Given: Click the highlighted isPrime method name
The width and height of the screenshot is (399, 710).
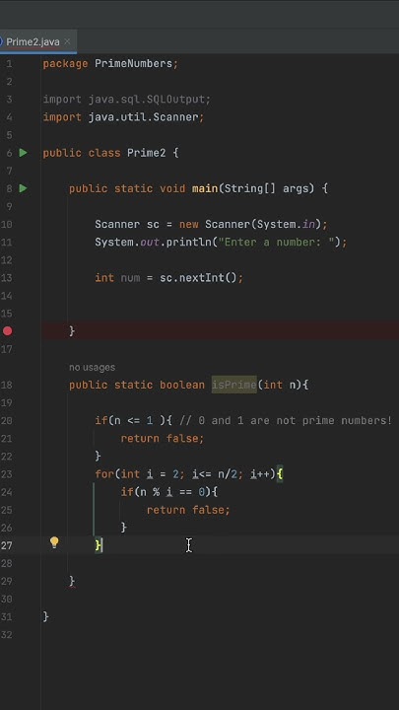Looking at the screenshot, I should (x=233, y=385).
